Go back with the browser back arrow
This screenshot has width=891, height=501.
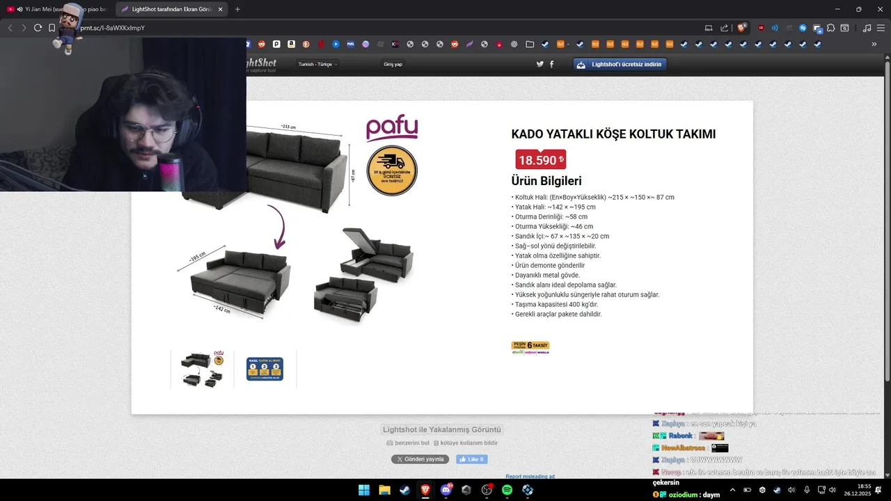10,28
